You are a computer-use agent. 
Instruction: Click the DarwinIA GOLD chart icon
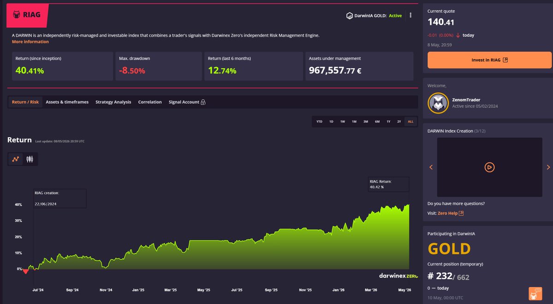click(x=350, y=16)
